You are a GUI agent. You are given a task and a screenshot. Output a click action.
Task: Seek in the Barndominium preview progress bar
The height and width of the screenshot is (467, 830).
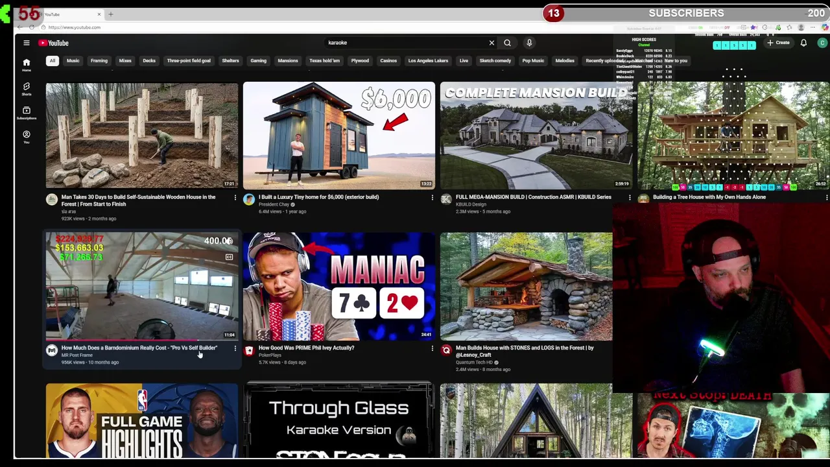[142, 339]
